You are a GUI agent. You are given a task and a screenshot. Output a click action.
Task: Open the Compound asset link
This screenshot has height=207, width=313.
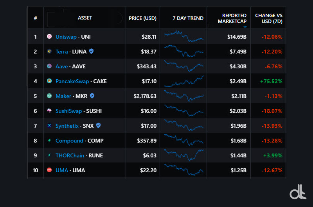[x=69, y=141]
